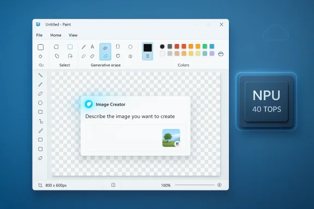Pick the black round color swatch

162,46
